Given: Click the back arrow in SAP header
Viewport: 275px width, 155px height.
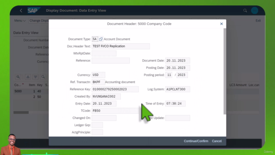Looking at the screenshot, I should click(x=21, y=10).
